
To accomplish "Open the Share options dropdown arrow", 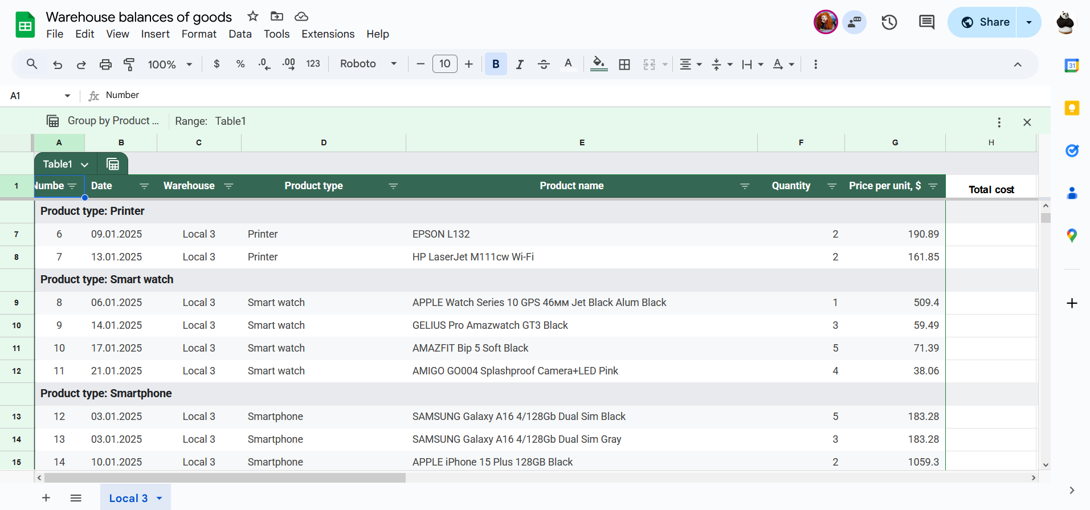I will tap(1029, 22).
